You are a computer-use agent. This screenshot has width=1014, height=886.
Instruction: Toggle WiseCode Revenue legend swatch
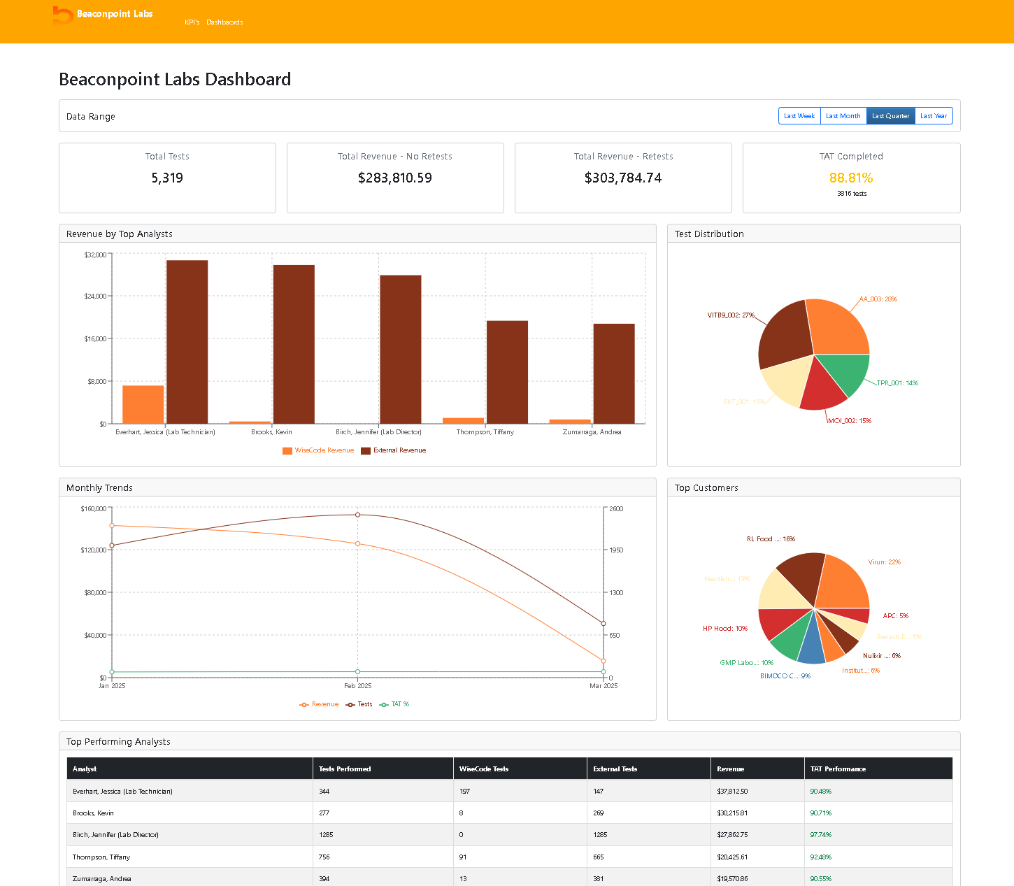(287, 451)
